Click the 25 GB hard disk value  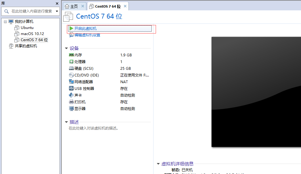point(125,69)
